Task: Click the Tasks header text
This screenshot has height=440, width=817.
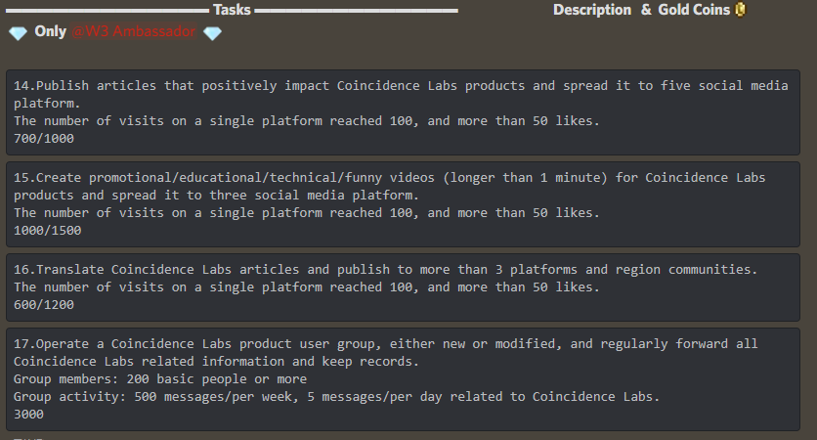Action: click(232, 10)
